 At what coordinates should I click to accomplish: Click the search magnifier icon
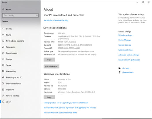coord(37,15)
